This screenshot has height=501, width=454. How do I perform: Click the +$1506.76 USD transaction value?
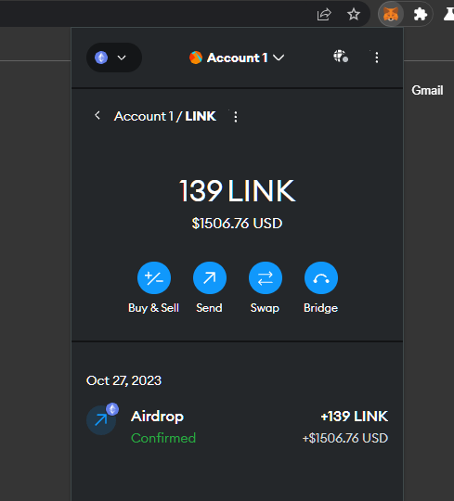pyautogui.click(x=345, y=438)
